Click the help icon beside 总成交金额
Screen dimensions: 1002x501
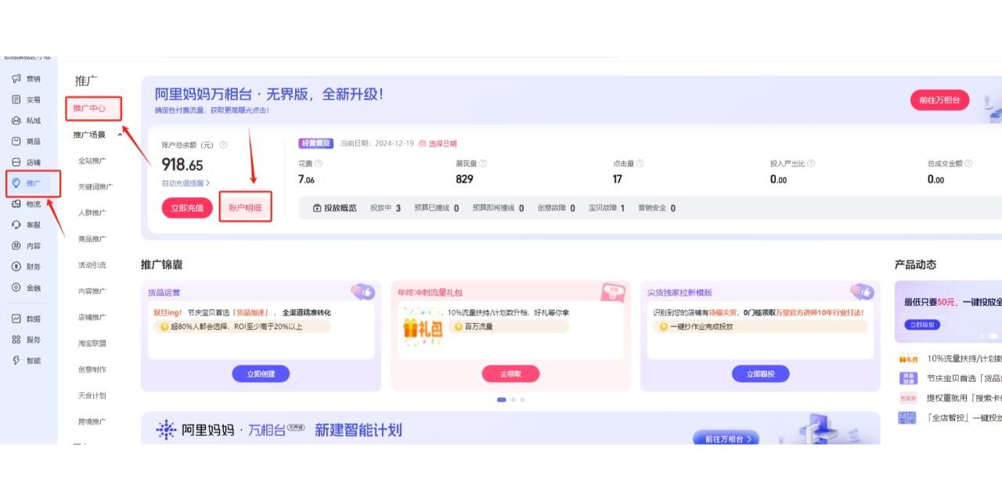[968, 164]
